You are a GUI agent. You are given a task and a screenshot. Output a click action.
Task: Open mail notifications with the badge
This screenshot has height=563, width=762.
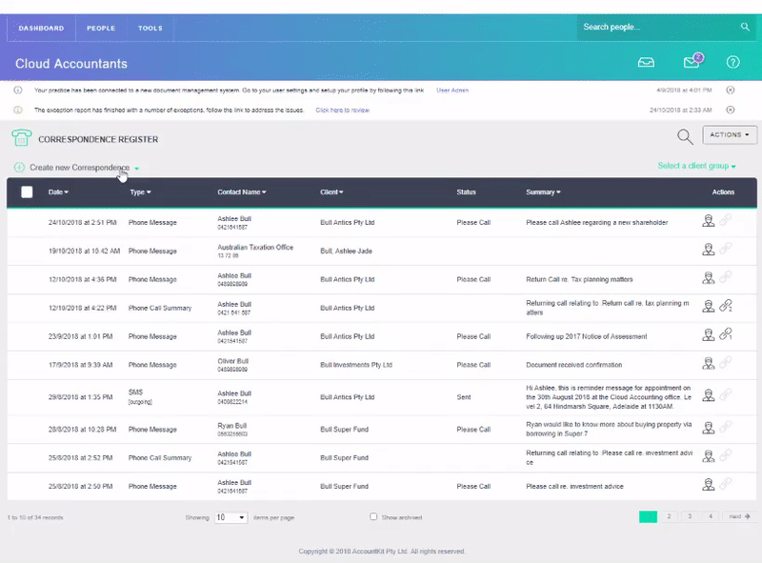[x=690, y=61]
